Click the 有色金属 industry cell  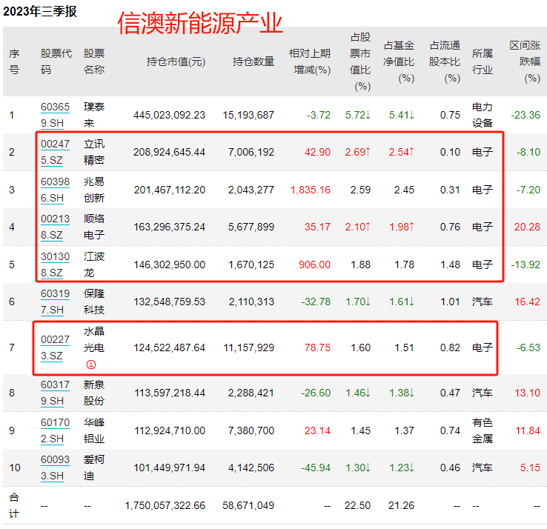[x=483, y=430]
